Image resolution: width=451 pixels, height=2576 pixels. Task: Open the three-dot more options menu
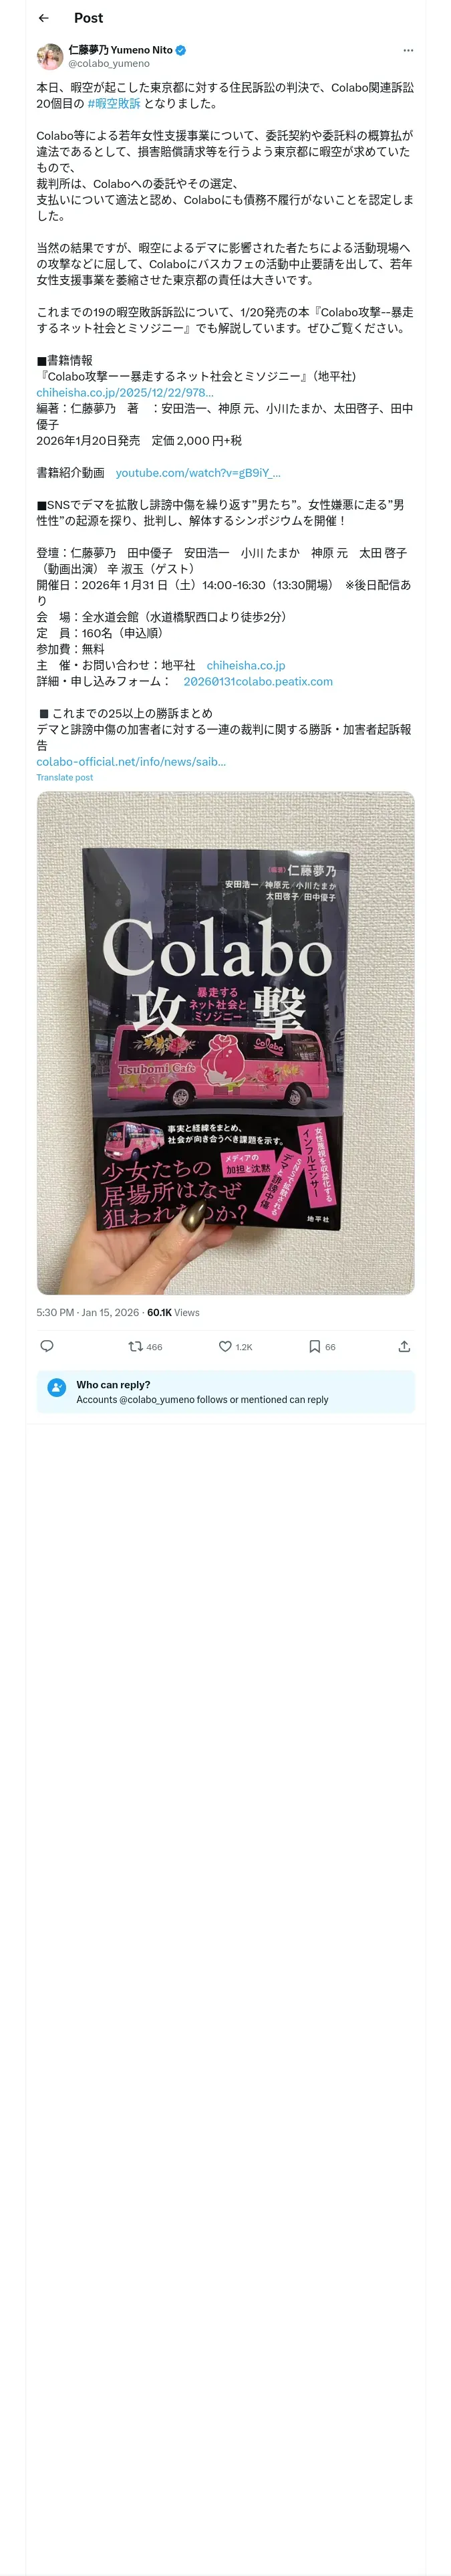(408, 50)
